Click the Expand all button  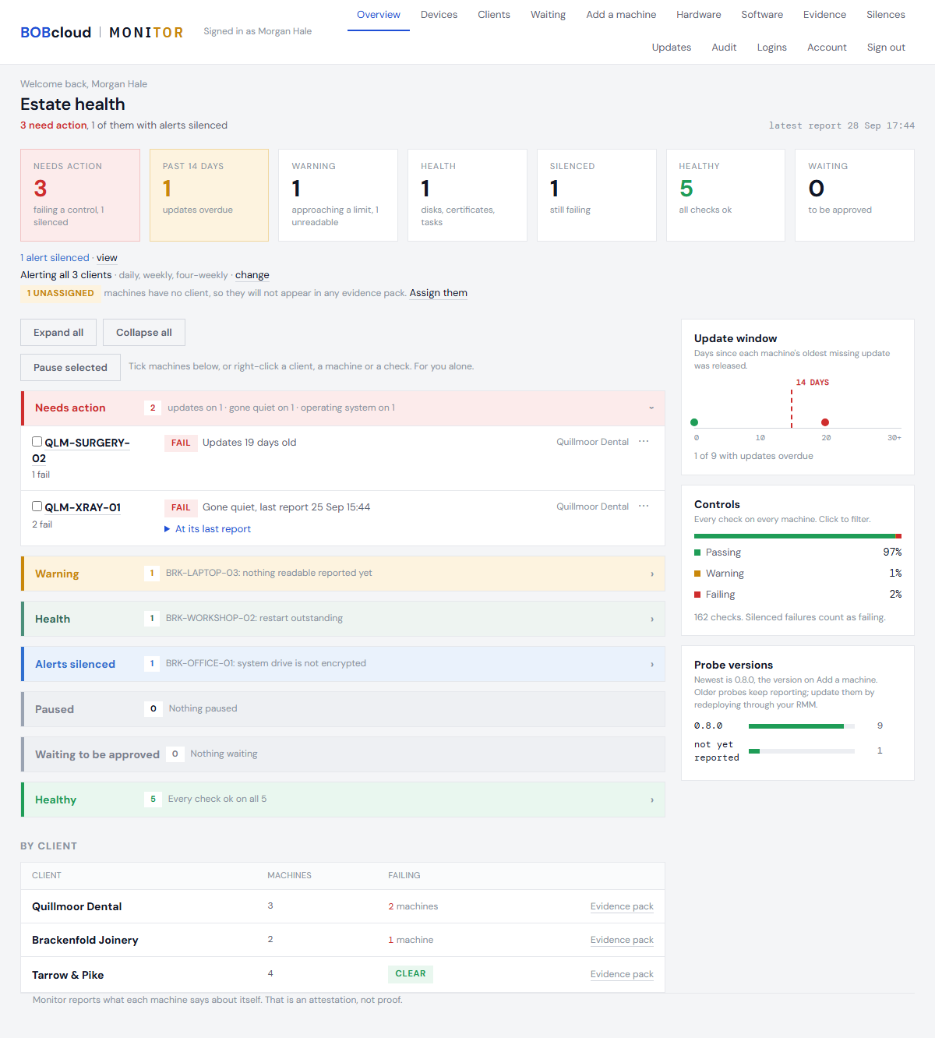pyautogui.click(x=58, y=333)
